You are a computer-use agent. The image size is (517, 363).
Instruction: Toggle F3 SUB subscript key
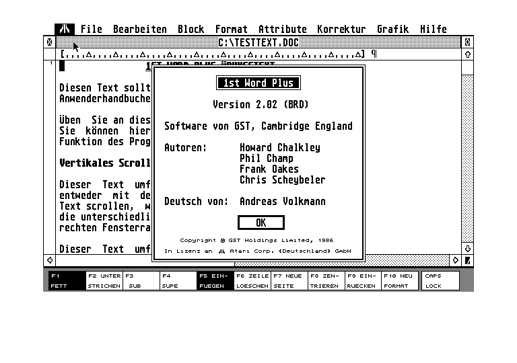click(x=141, y=280)
